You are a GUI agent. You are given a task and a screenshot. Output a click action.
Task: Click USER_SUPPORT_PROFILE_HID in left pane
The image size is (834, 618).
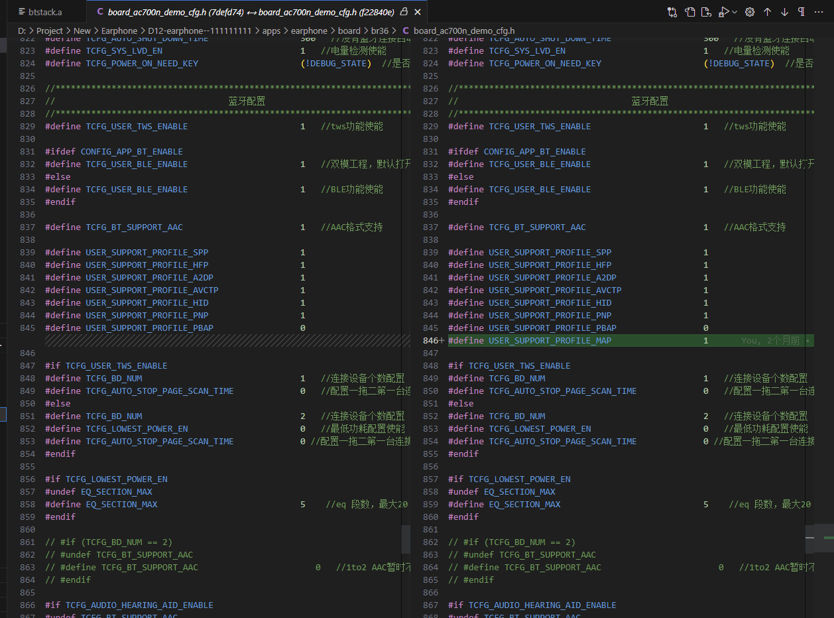(x=147, y=302)
